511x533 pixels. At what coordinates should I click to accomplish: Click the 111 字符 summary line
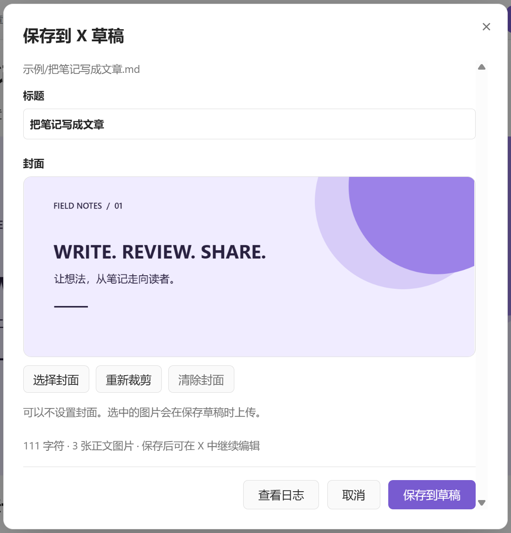pos(142,446)
